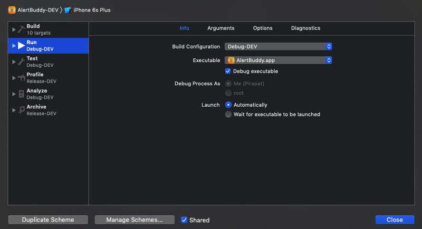The height and width of the screenshot is (229, 422).
Task: Select the Automatically launch radio button
Action: coord(228,105)
